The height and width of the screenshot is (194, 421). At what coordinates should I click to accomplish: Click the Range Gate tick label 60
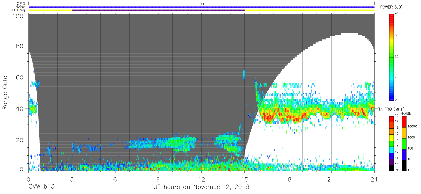coord(20,77)
